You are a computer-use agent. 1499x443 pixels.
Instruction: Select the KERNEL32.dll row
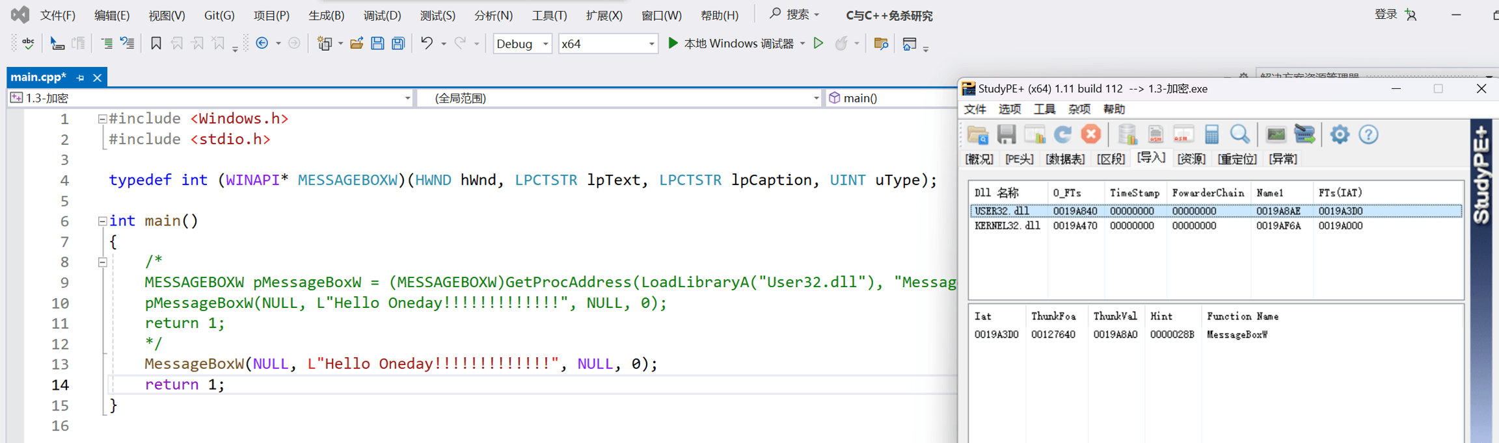click(x=1007, y=226)
